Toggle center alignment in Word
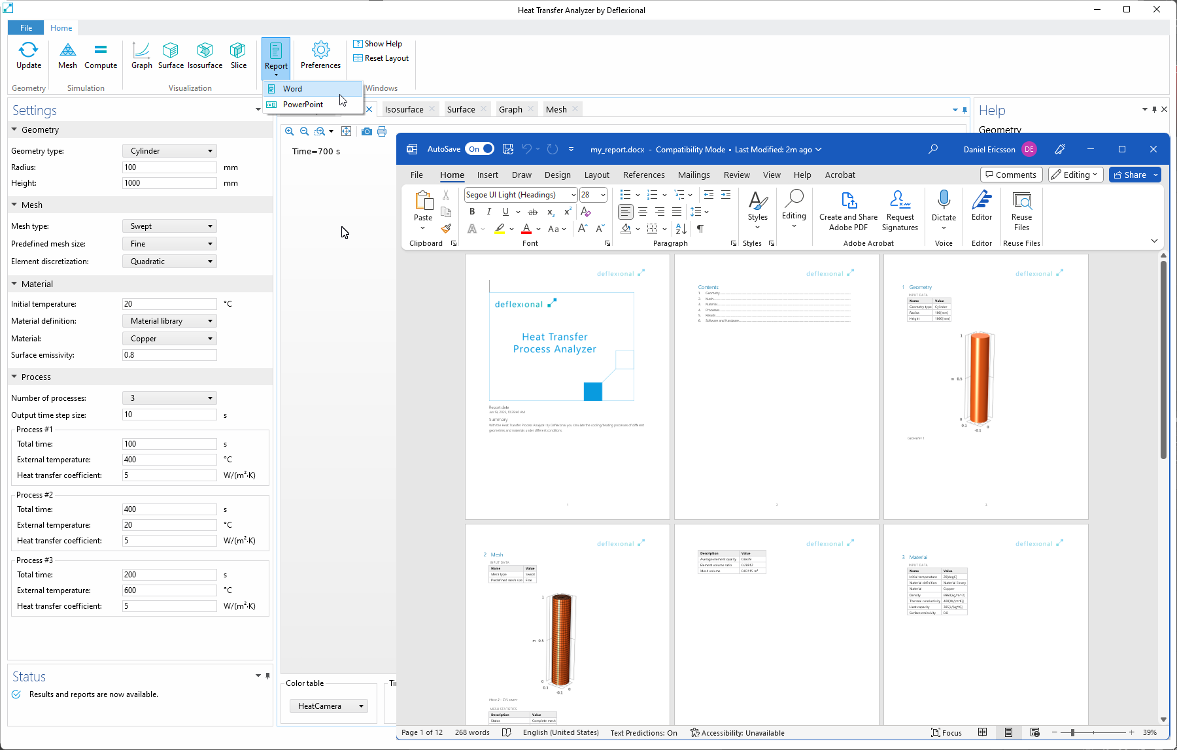The height and width of the screenshot is (750, 1177). click(x=643, y=212)
